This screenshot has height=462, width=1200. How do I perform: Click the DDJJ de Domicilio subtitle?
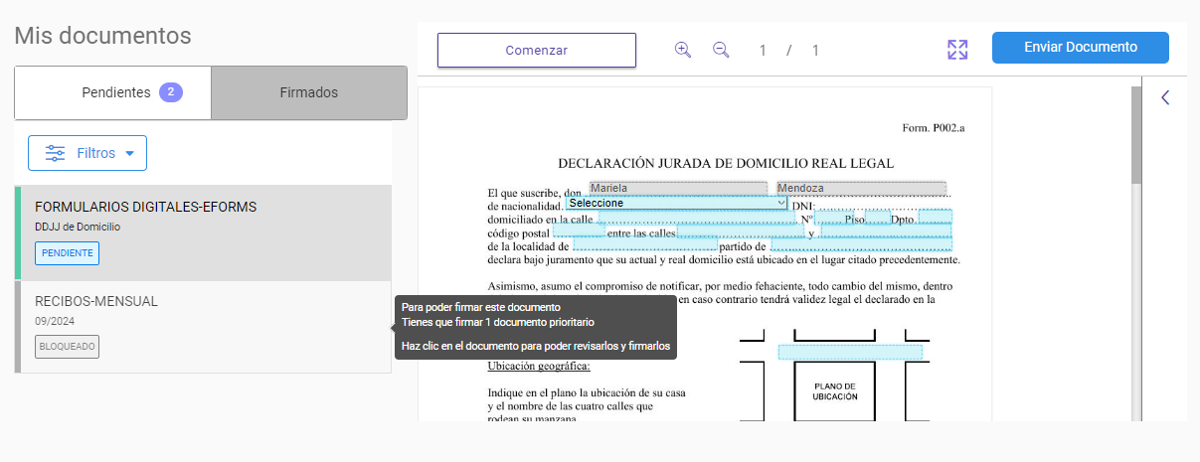coord(78,227)
